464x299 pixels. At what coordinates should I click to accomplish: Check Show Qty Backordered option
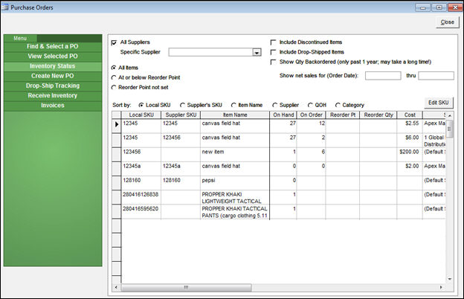[x=273, y=62]
